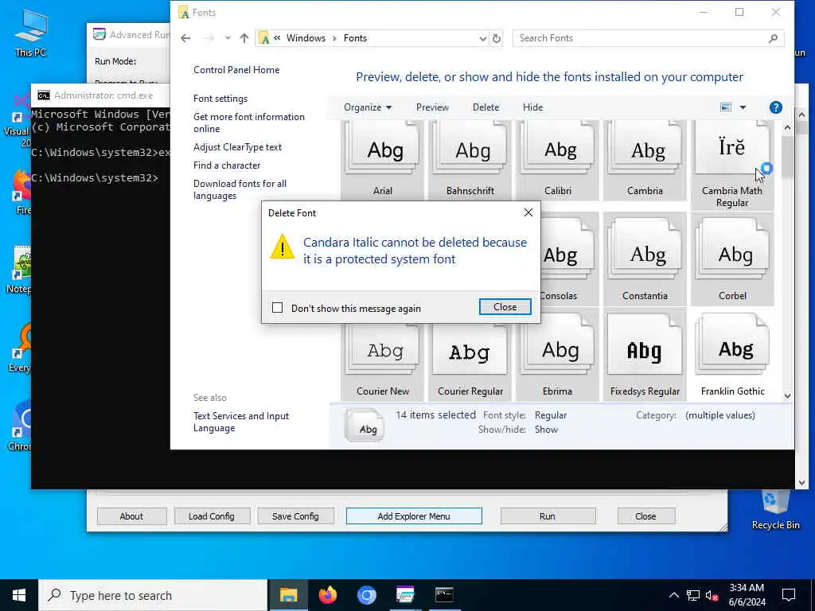
Task: Open Control Panel Home link
Action: click(x=236, y=70)
